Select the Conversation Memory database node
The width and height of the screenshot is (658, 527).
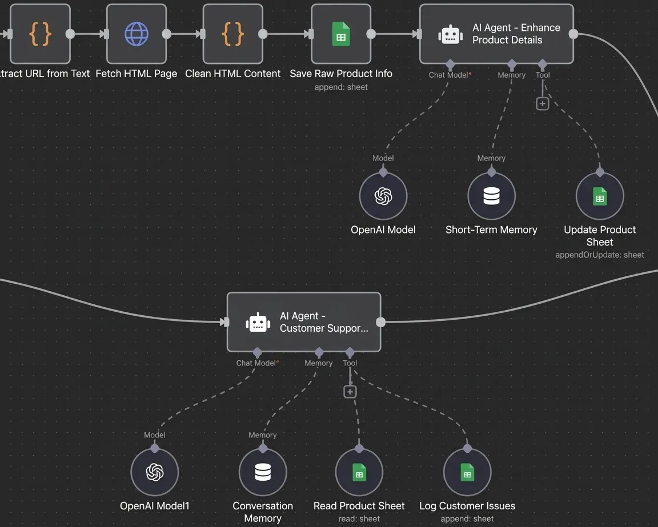263,472
